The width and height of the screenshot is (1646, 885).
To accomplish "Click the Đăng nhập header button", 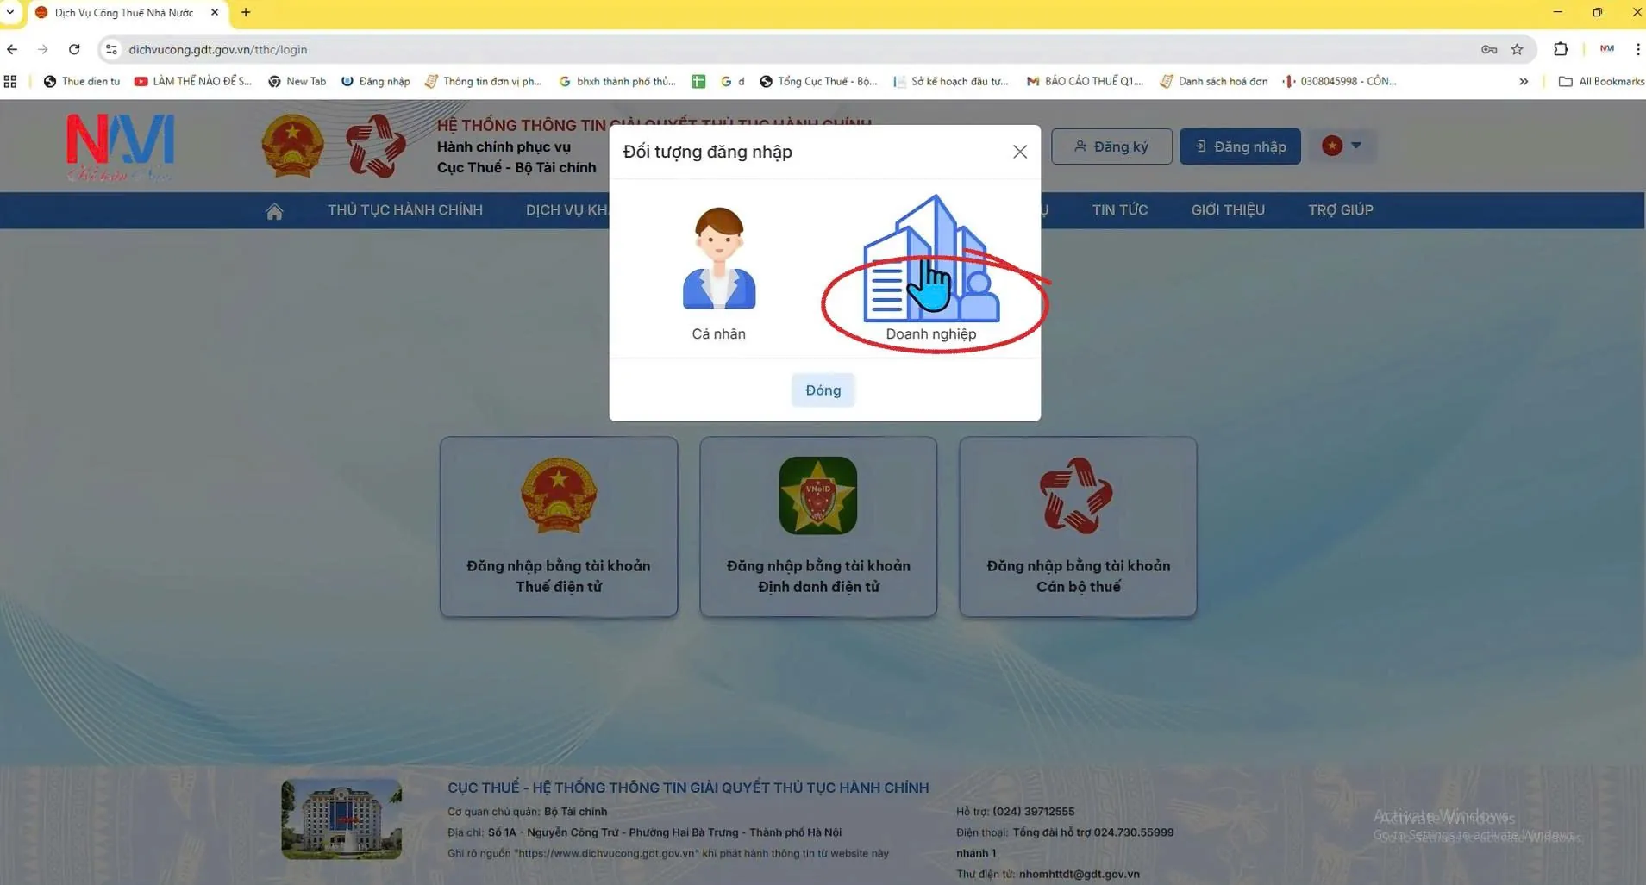I will click(x=1239, y=146).
